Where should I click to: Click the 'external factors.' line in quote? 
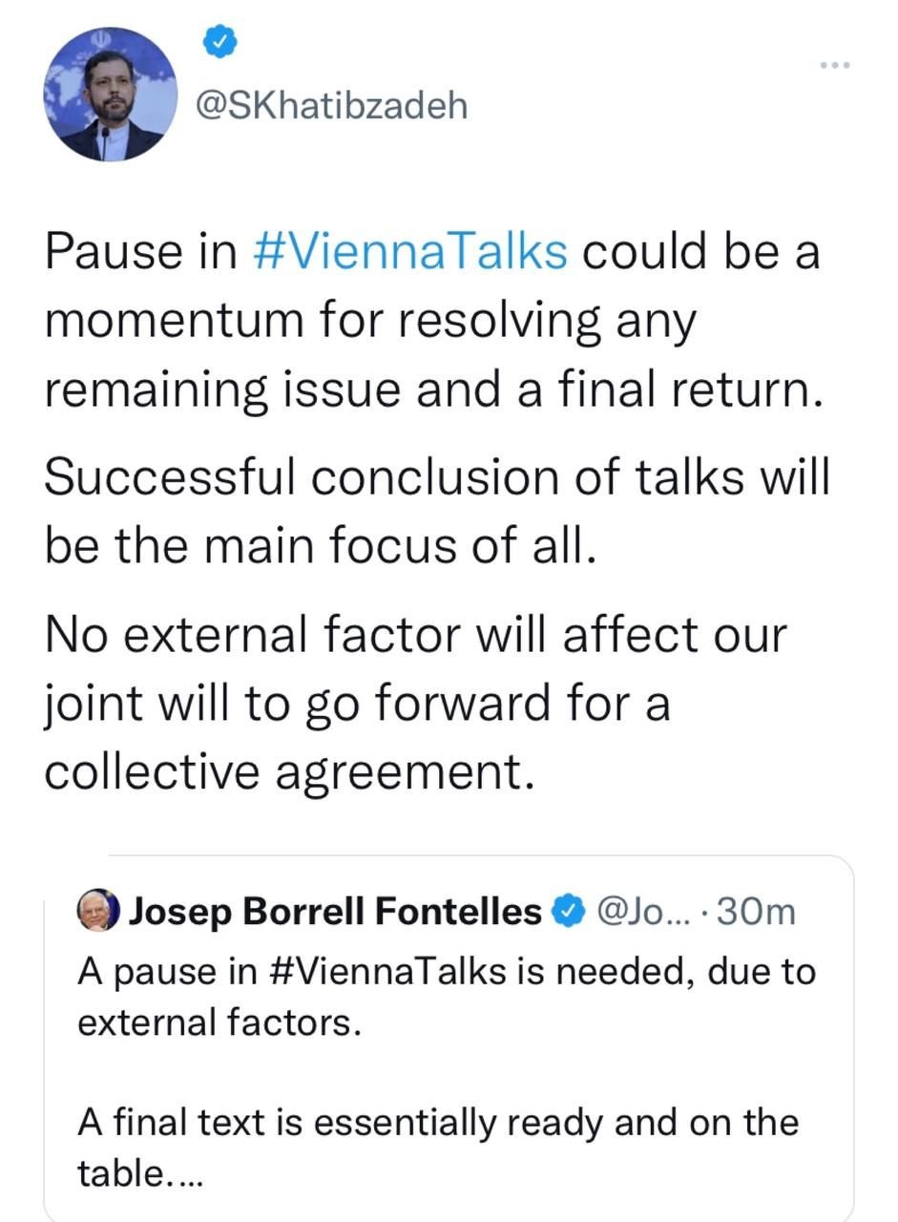tap(219, 1022)
